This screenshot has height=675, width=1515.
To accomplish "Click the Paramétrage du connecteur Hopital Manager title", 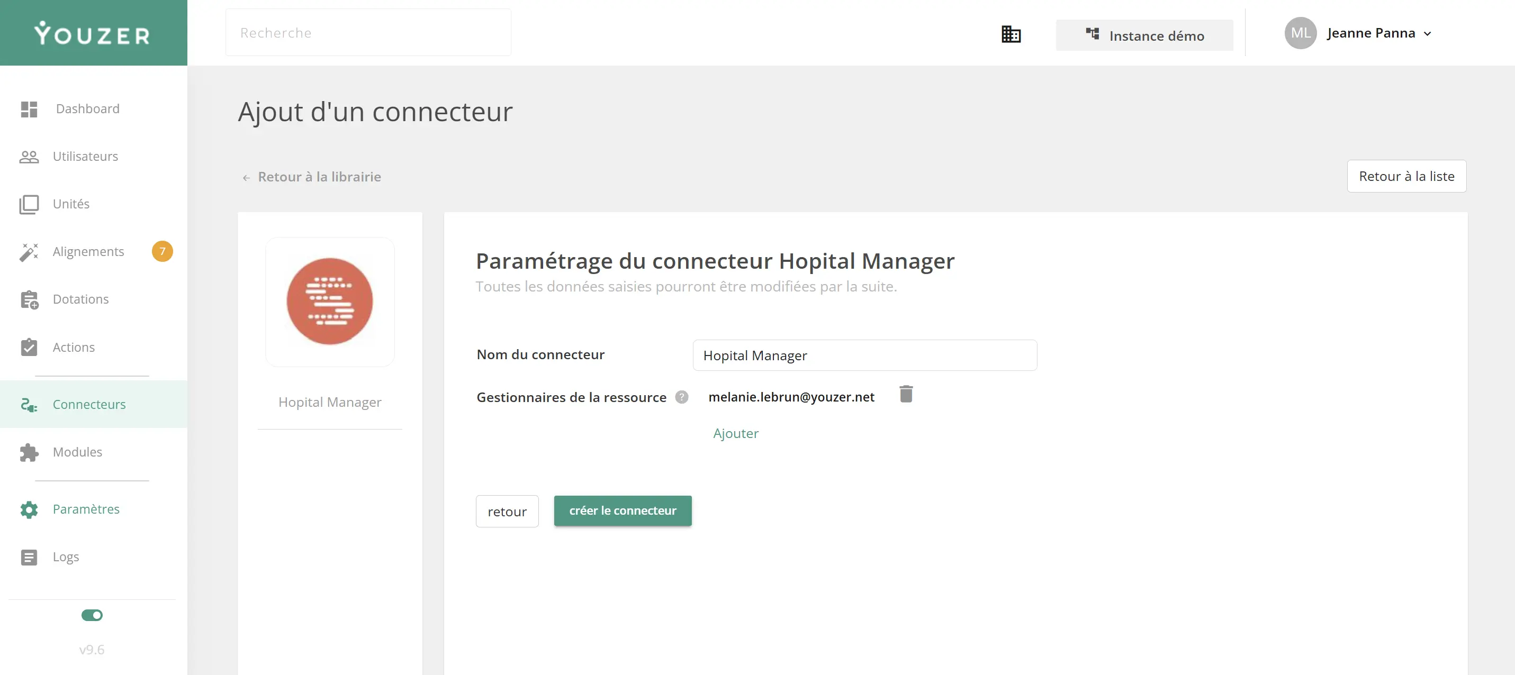I will click(x=715, y=261).
